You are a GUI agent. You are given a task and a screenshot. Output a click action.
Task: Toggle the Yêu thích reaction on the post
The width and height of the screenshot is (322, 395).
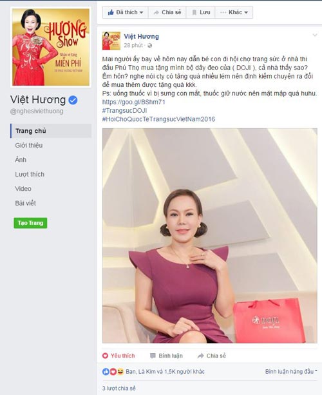(118, 356)
